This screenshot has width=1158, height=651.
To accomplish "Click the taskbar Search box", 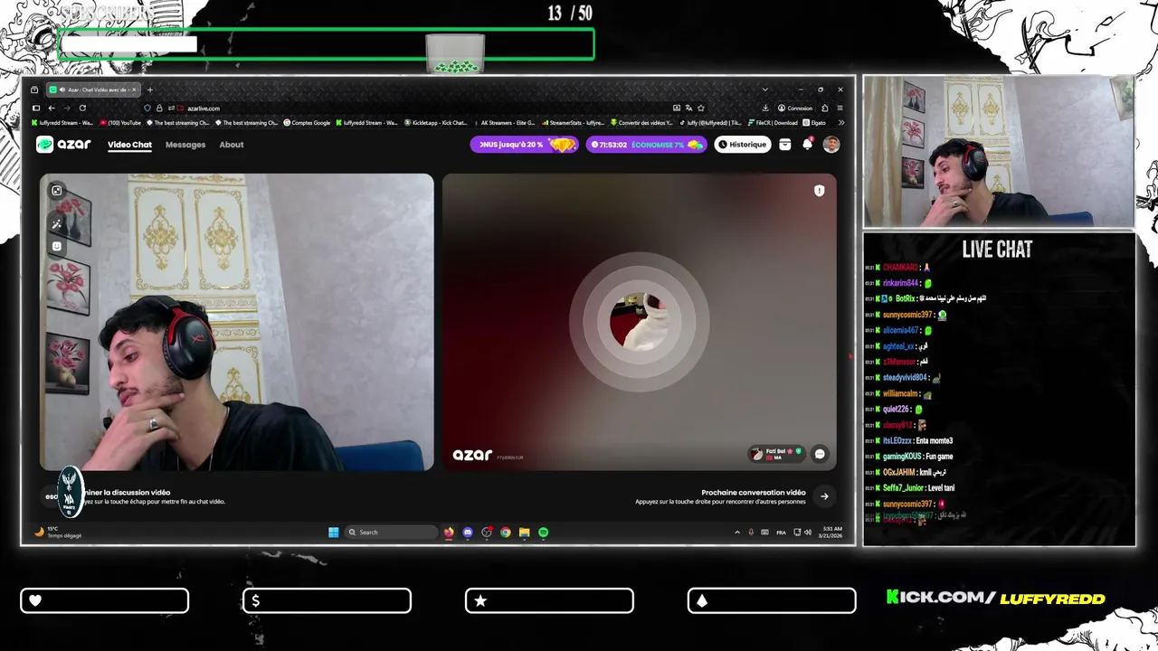I will 392,533.
